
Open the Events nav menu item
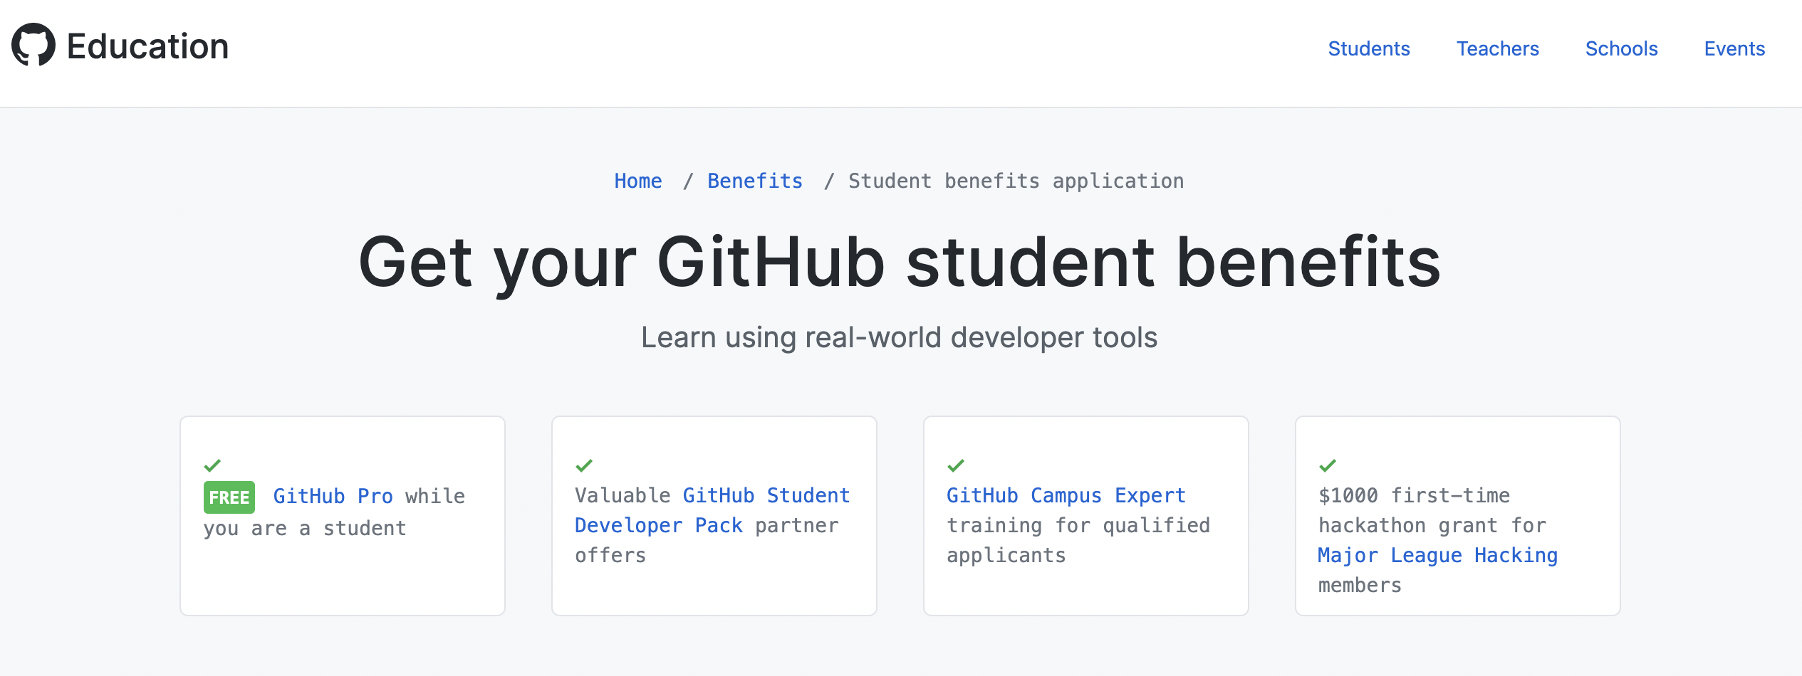(x=1734, y=48)
